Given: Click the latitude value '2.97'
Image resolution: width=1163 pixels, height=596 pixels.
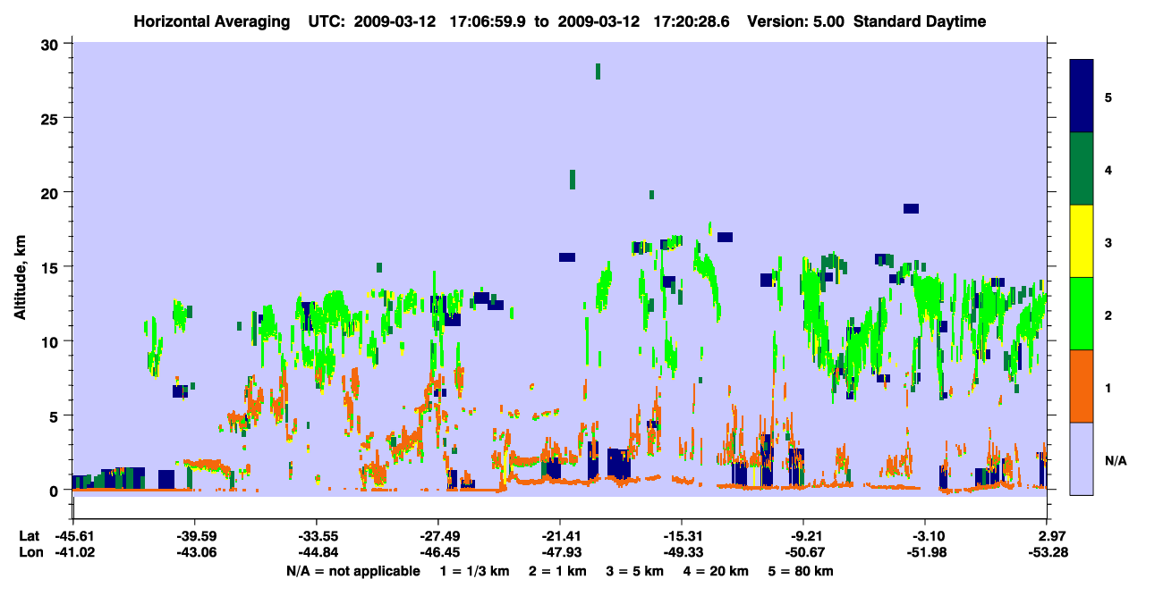Looking at the screenshot, I should coord(1048,536).
